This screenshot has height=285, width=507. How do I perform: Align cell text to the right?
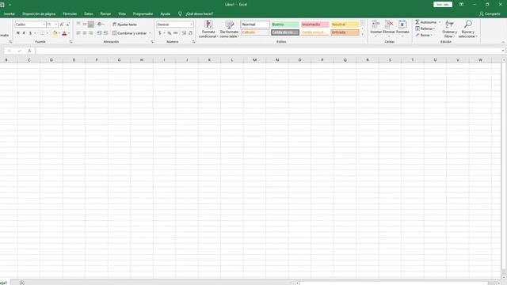point(91,33)
